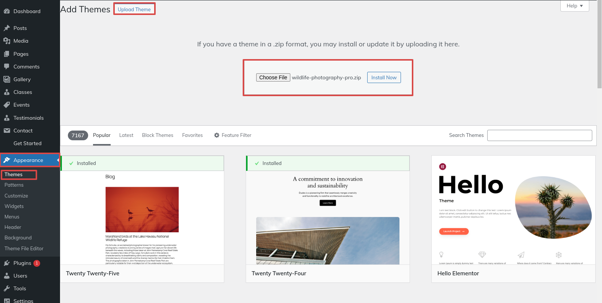Click the Comments bubble icon
The height and width of the screenshot is (303, 602).
[7, 67]
